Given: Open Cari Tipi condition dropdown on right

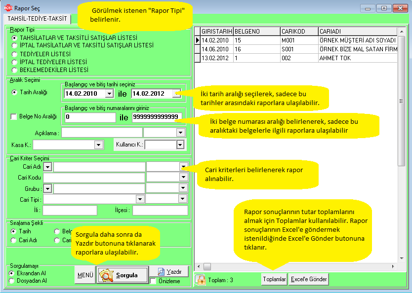Looking at the screenshot, I should pyautogui.click(x=183, y=199).
